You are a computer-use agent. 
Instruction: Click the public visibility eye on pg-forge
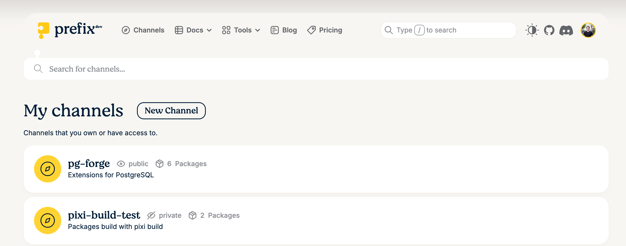coord(121,164)
